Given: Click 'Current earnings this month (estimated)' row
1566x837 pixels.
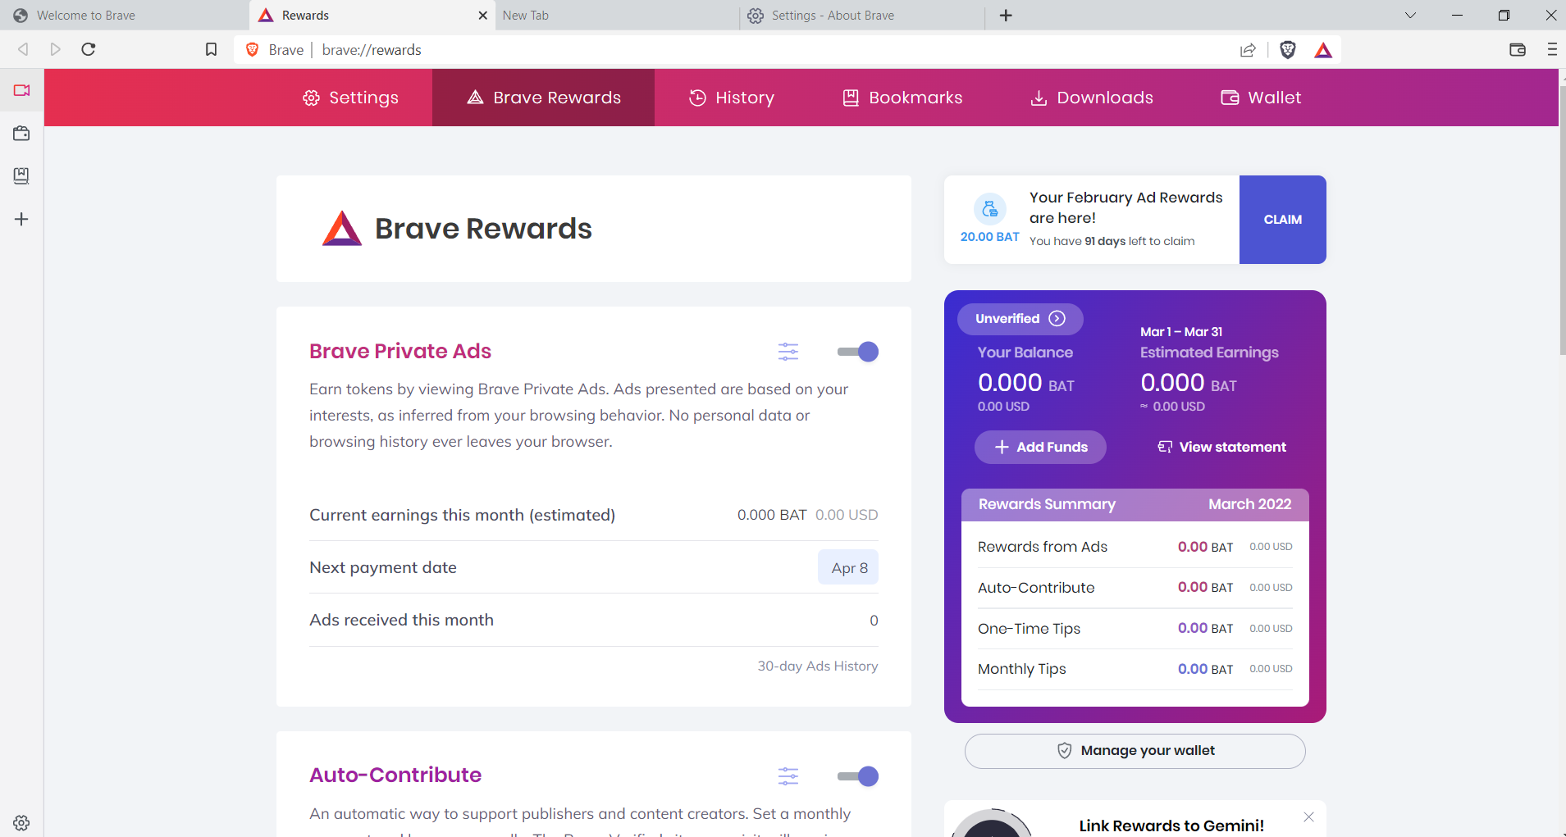Looking at the screenshot, I should 594,515.
